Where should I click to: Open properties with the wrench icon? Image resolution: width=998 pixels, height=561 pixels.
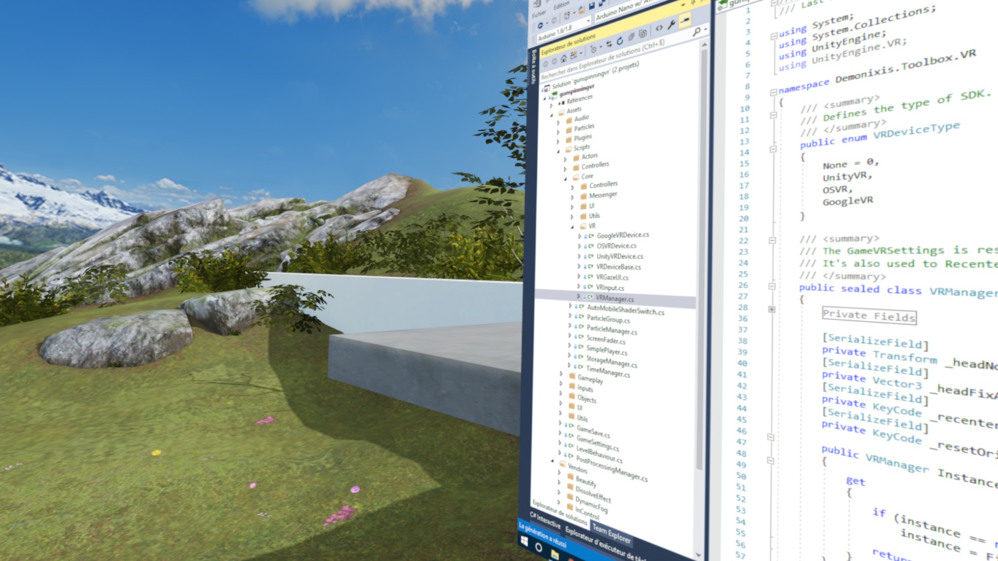coord(671,24)
